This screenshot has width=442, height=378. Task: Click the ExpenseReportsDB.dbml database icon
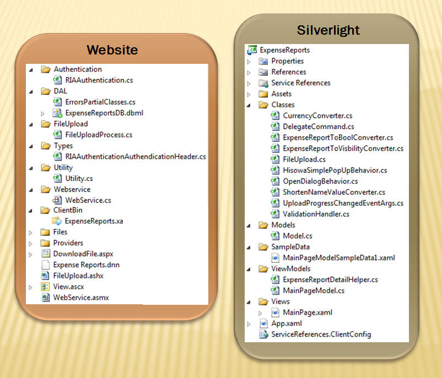[57, 113]
